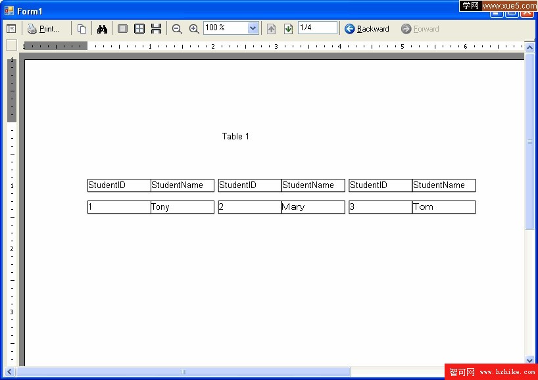The width and height of the screenshot is (538, 380).
Task: Select the cell containing "Tony"
Action: [183, 207]
